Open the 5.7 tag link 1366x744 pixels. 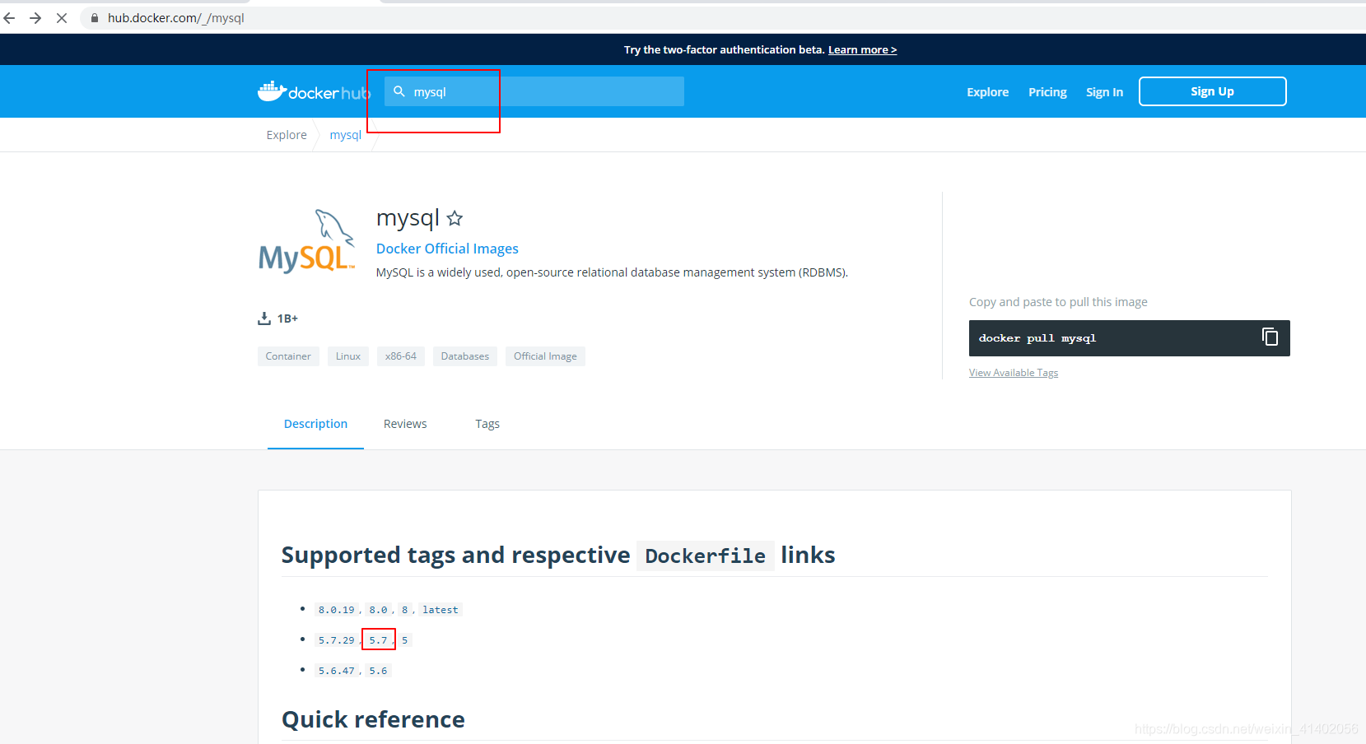[378, 640]
